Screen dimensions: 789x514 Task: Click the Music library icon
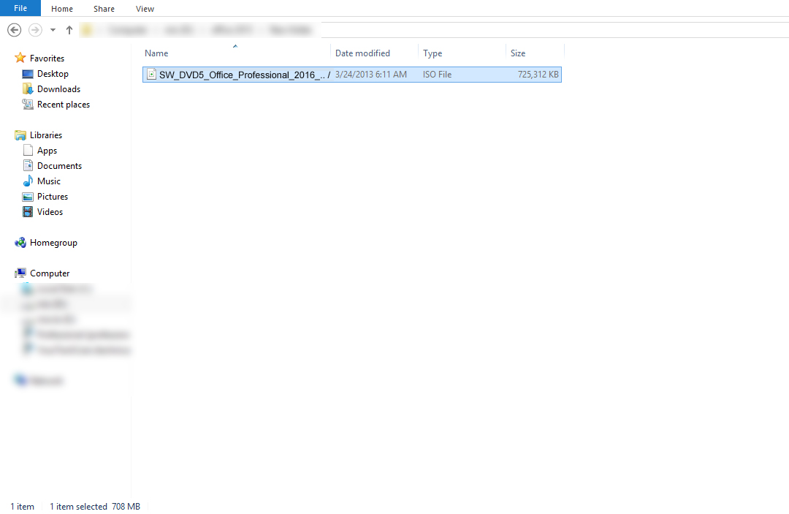(x=28, y=181)
